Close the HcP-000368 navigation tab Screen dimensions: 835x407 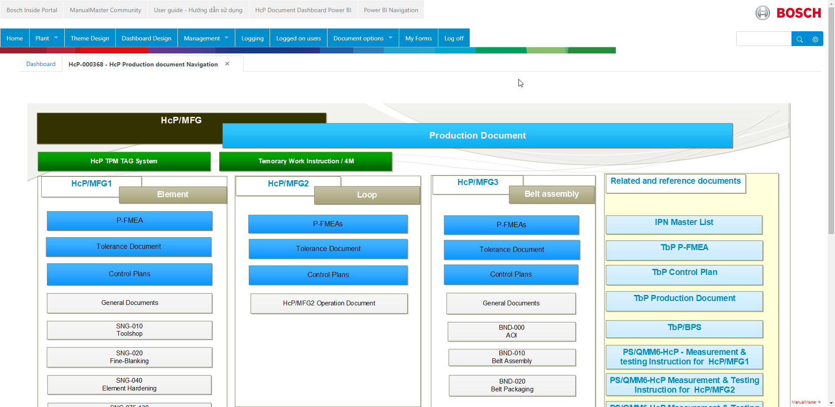coord(227,64)
